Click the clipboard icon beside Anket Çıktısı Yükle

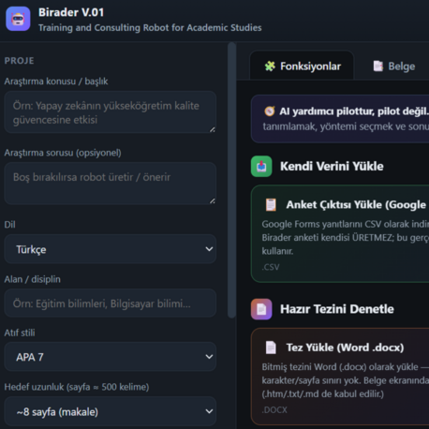(x=271, y=205)
